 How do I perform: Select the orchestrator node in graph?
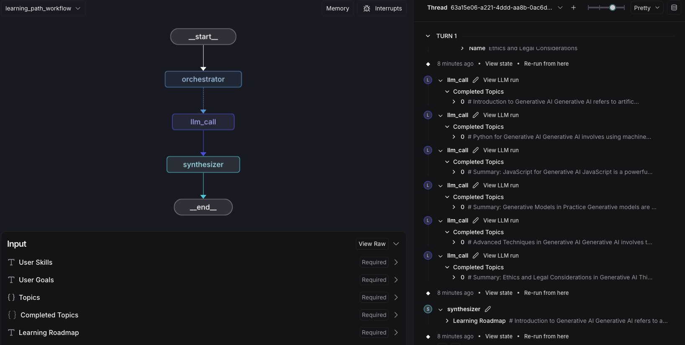point(203,79)
